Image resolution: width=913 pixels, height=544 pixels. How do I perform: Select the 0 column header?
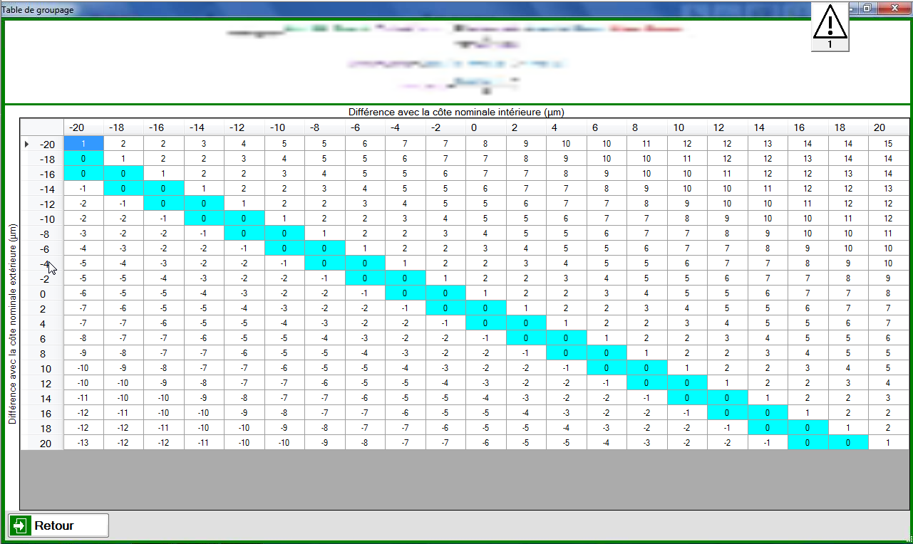(x=473, y=127)
